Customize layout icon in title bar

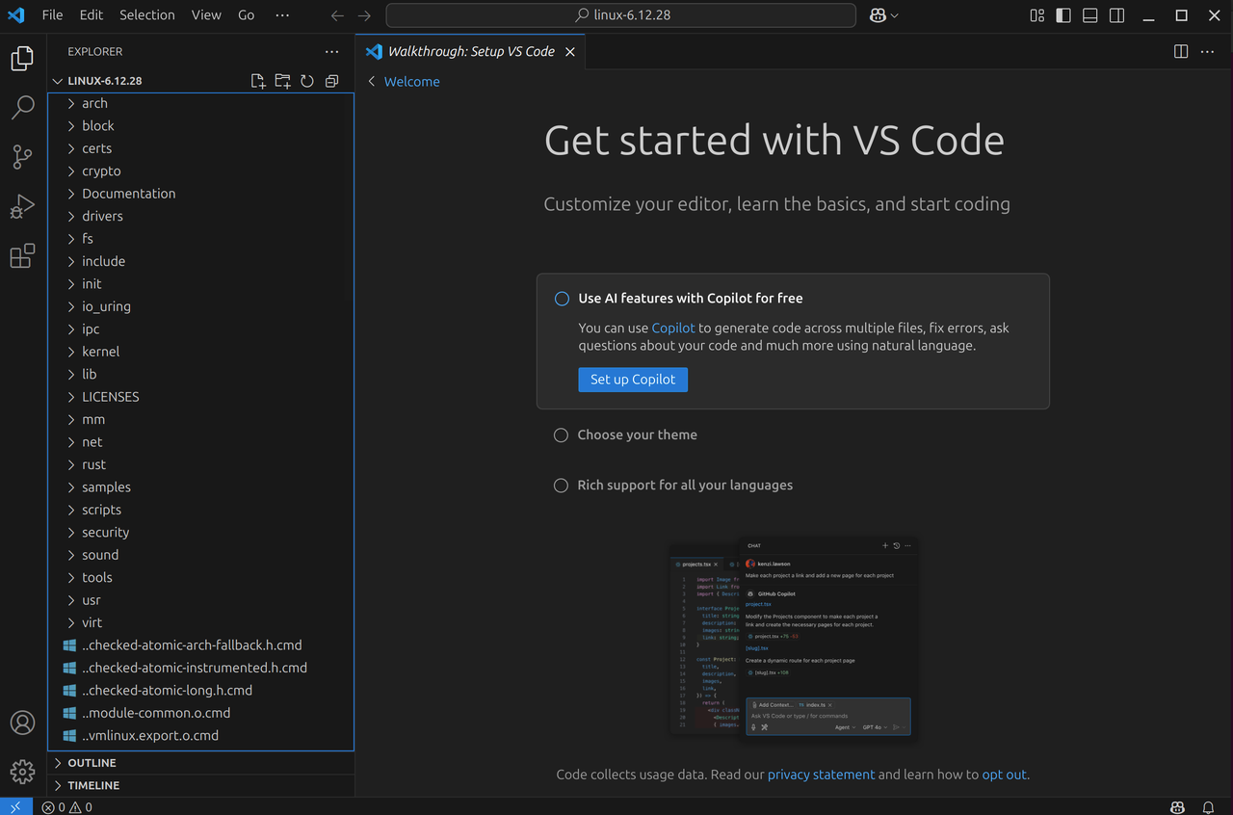tap(1037, 15)
